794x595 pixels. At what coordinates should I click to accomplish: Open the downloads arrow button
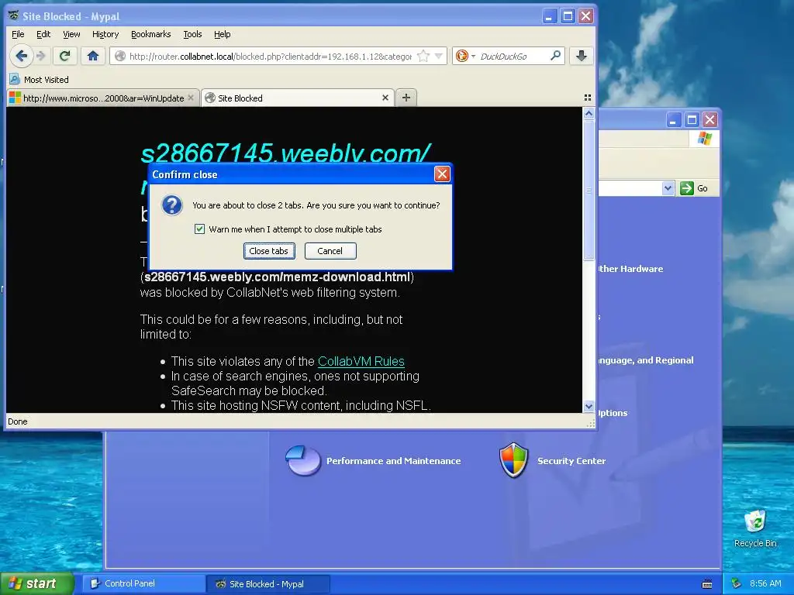(582, 56)
